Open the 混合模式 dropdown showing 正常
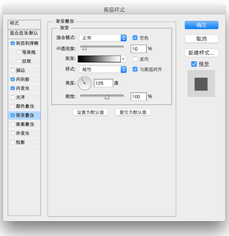This screenshot has width=229, height=236. pos(103,38)
